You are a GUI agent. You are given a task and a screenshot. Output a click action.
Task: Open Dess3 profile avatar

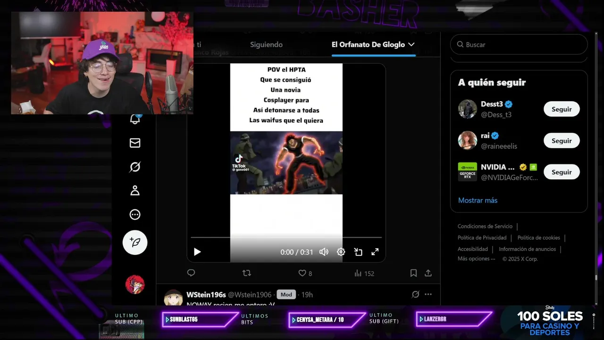[468, 109]
